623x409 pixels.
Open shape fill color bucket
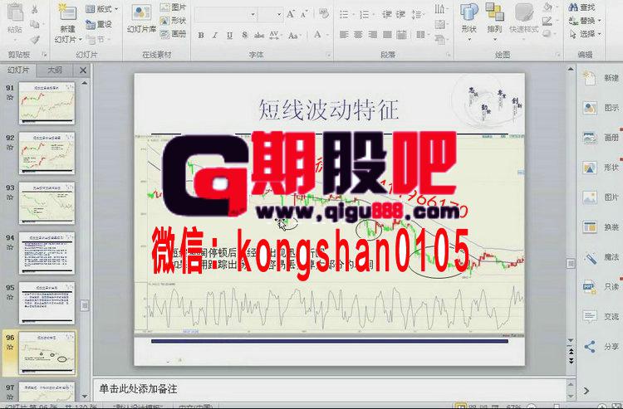549,7
